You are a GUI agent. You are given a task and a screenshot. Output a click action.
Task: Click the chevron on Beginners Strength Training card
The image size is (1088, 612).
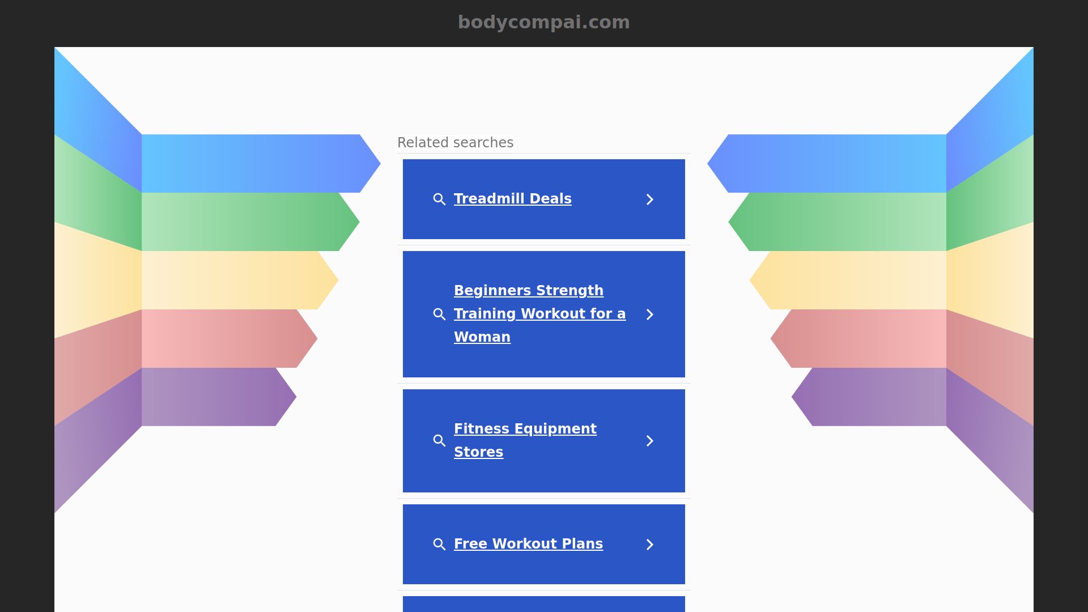(650, 314)
